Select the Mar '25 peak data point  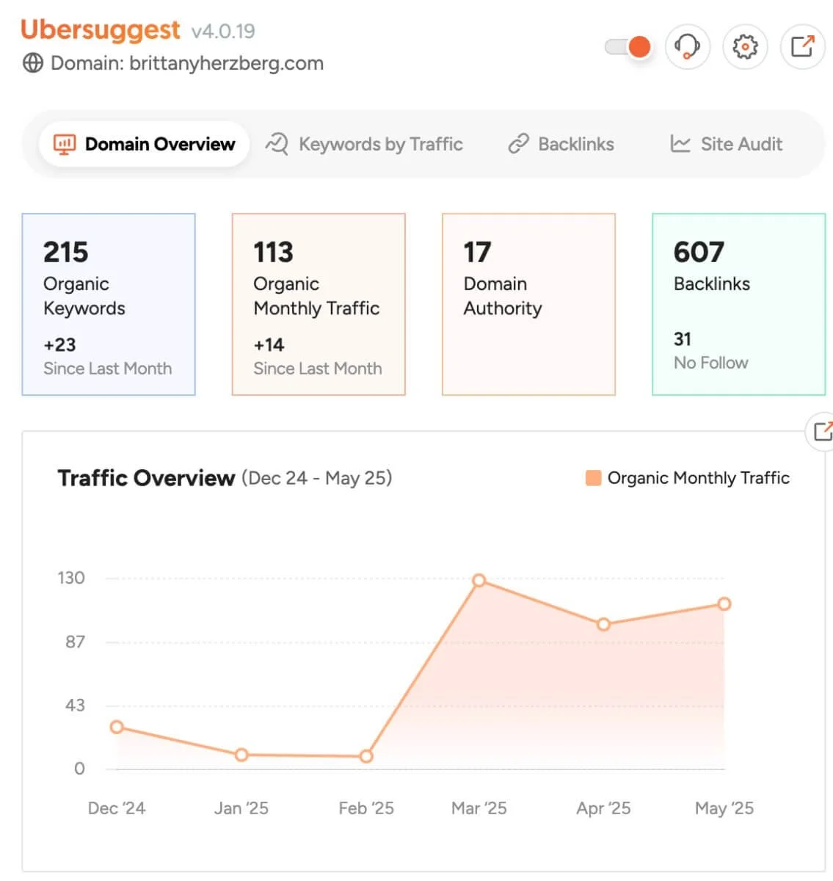479,581
